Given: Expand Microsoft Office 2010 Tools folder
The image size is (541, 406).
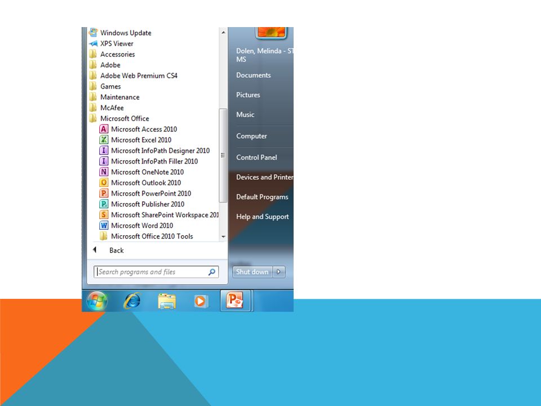Looking at the screenshot, I should (146, 236).
